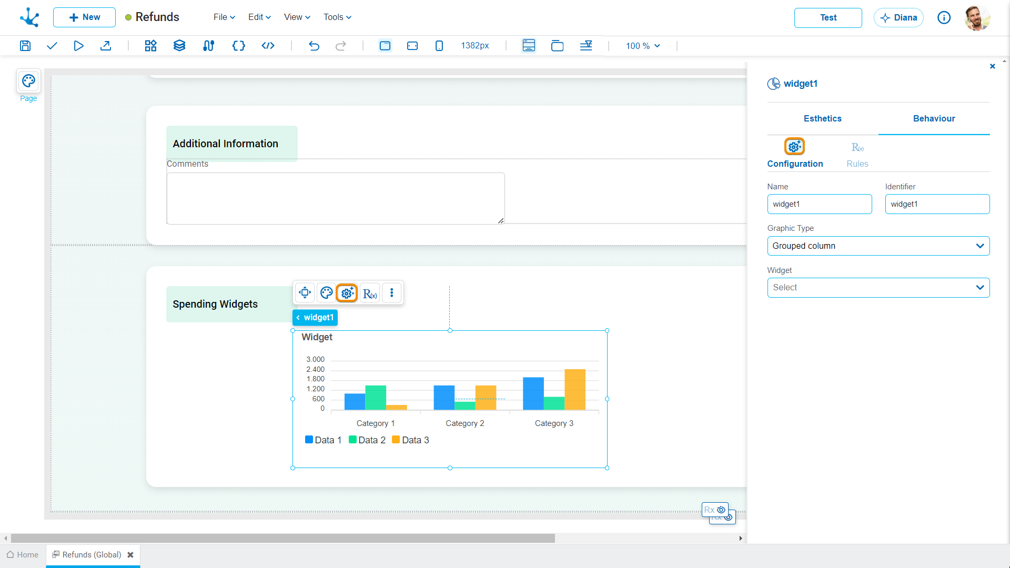Click the info icon in header
1010x568 pixels.
944,17
